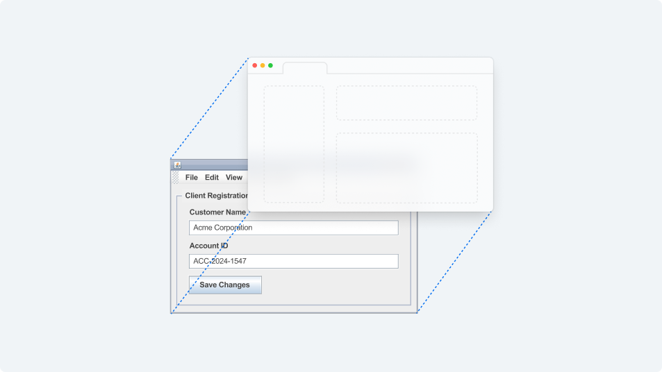Viewport: 662px width, 372px height.
Task: Click the Save Changes button
Action: 225,285
